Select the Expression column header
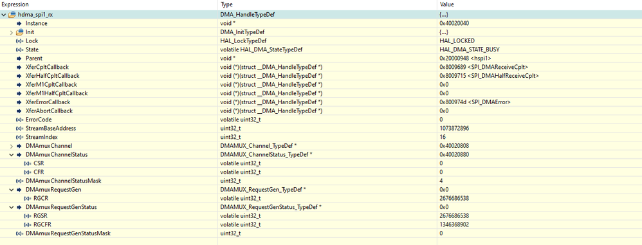The height and width of the screenshot is (245, 642). tap(109, 5)
